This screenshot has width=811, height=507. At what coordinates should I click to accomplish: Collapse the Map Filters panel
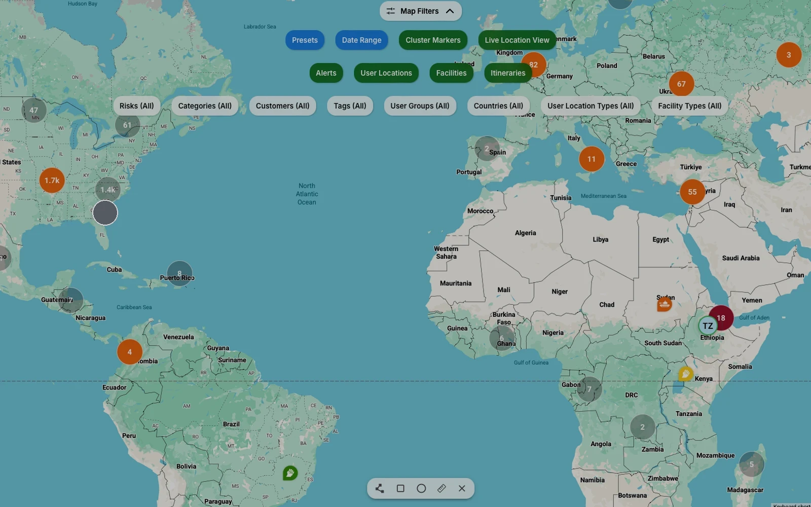click(421, 11)
